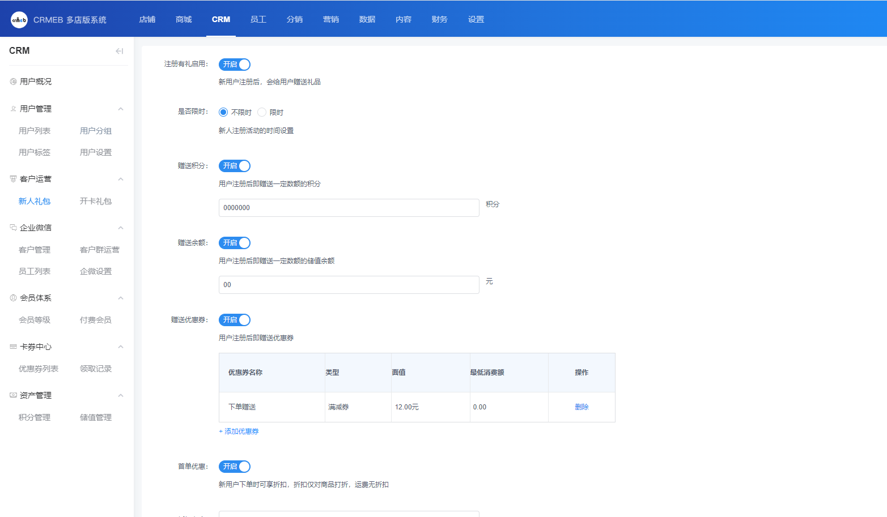The width and height of the screenshot is (887, 517).
Task: Open the 营销 top navigation tab
Action: tap(330, 19)
